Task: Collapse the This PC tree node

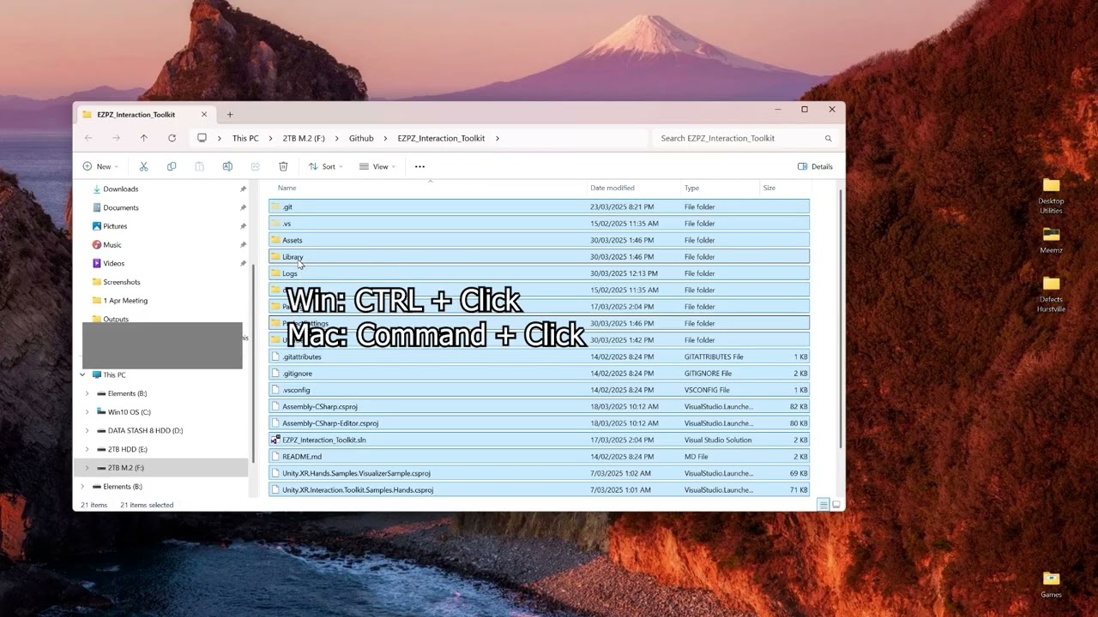Action: [x=82, y=374]
